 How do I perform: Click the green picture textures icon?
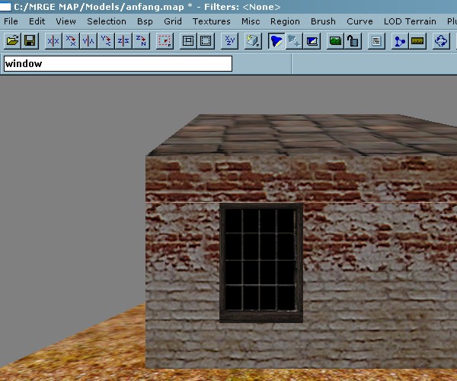coord(335,41)
